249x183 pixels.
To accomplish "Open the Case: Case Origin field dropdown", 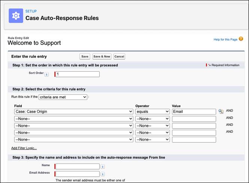I will tap(74, 112).
